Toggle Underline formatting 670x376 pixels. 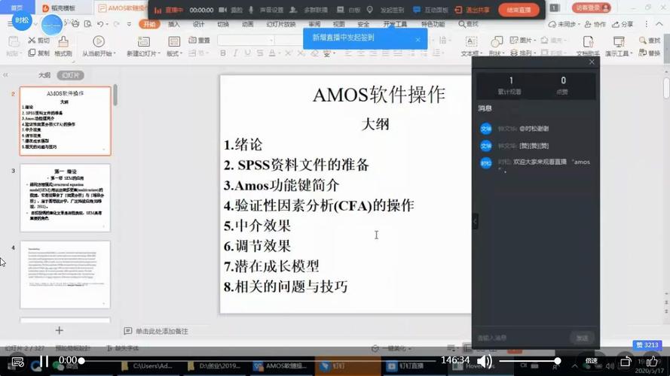(247, 53)
